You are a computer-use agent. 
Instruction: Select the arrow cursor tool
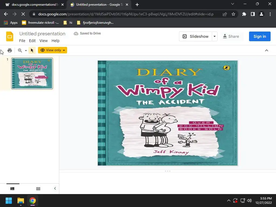tap(32, 50)
